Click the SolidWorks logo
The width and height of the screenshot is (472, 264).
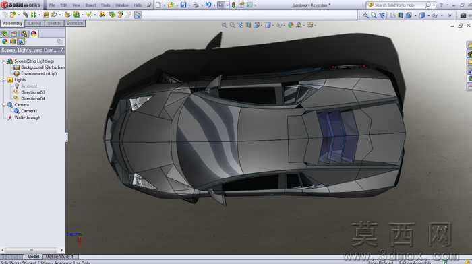tap(20, 5)
